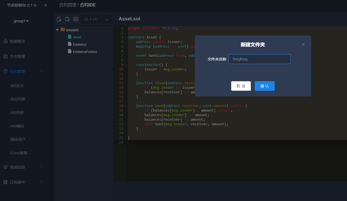This screenshot has width=347, height=201.
Task: Click the 取消 button
Action: pyautogui.click(x=241, y=86)
